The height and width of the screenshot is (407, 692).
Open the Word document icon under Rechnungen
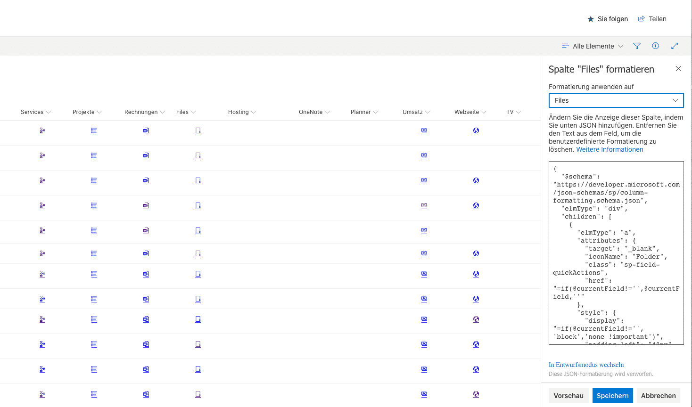pyautogui.click(x=146, y=130)
